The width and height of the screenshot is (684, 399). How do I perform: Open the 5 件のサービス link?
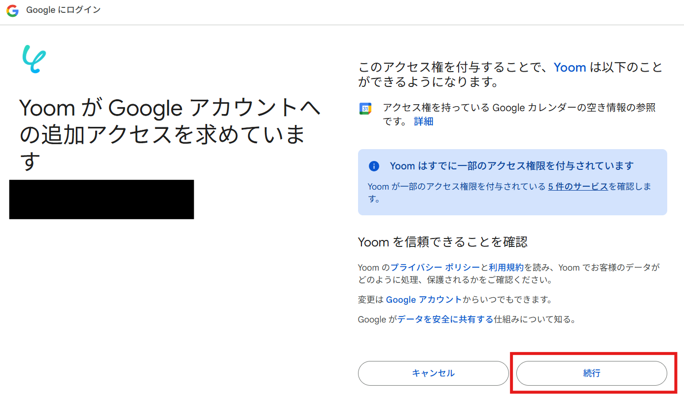click(x=577, y=187)
